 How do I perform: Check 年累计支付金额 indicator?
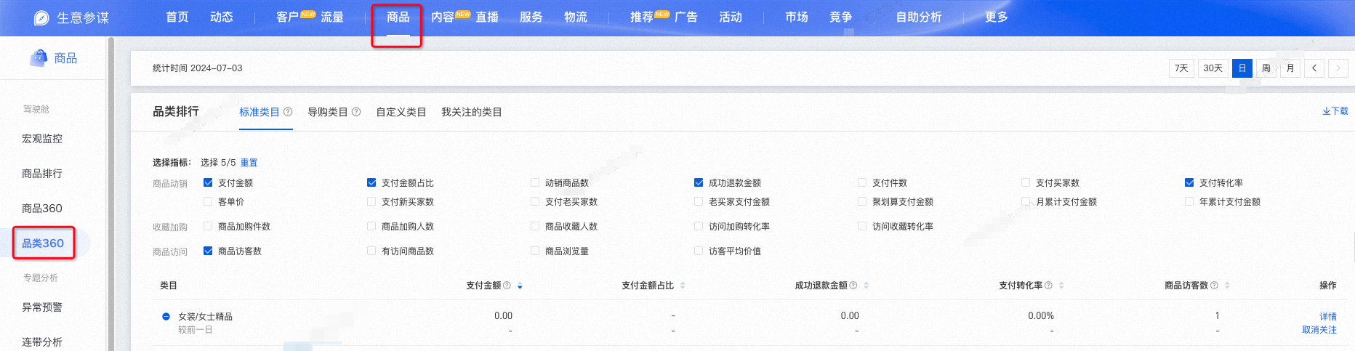1189,202
